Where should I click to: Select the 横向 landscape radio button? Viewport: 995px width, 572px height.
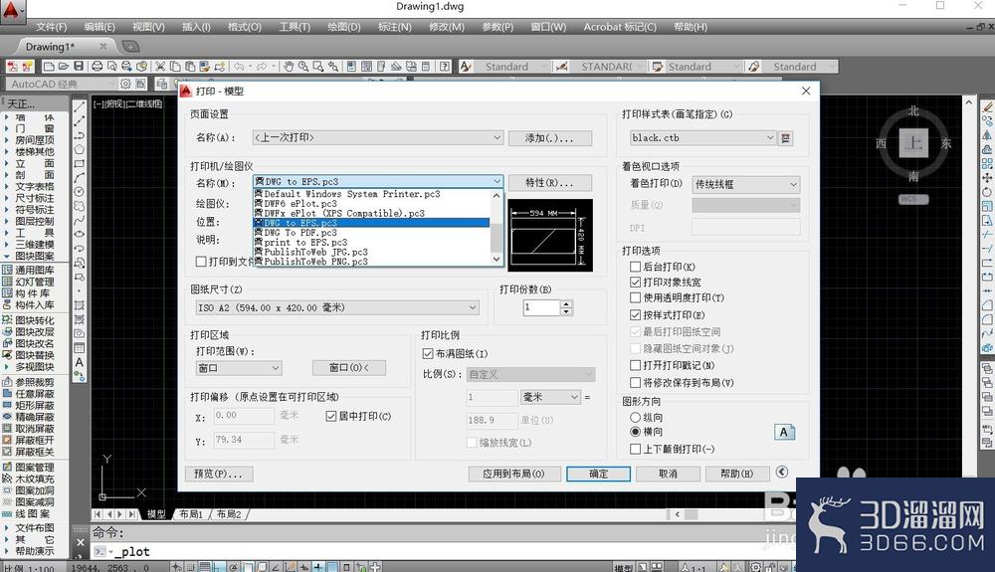click(x=635, y=432)
